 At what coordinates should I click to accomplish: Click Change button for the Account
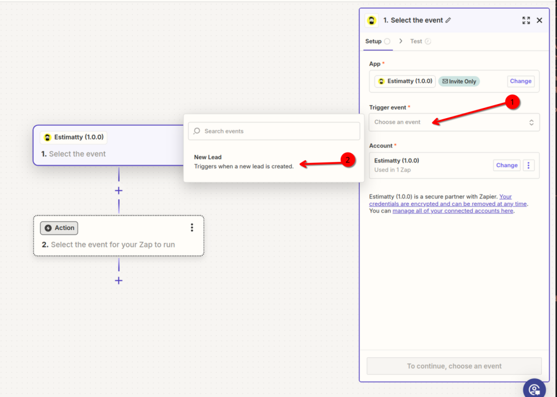506,166
